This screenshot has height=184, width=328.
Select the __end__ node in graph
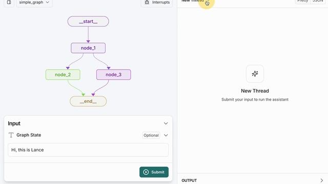(x=88, y=101)
